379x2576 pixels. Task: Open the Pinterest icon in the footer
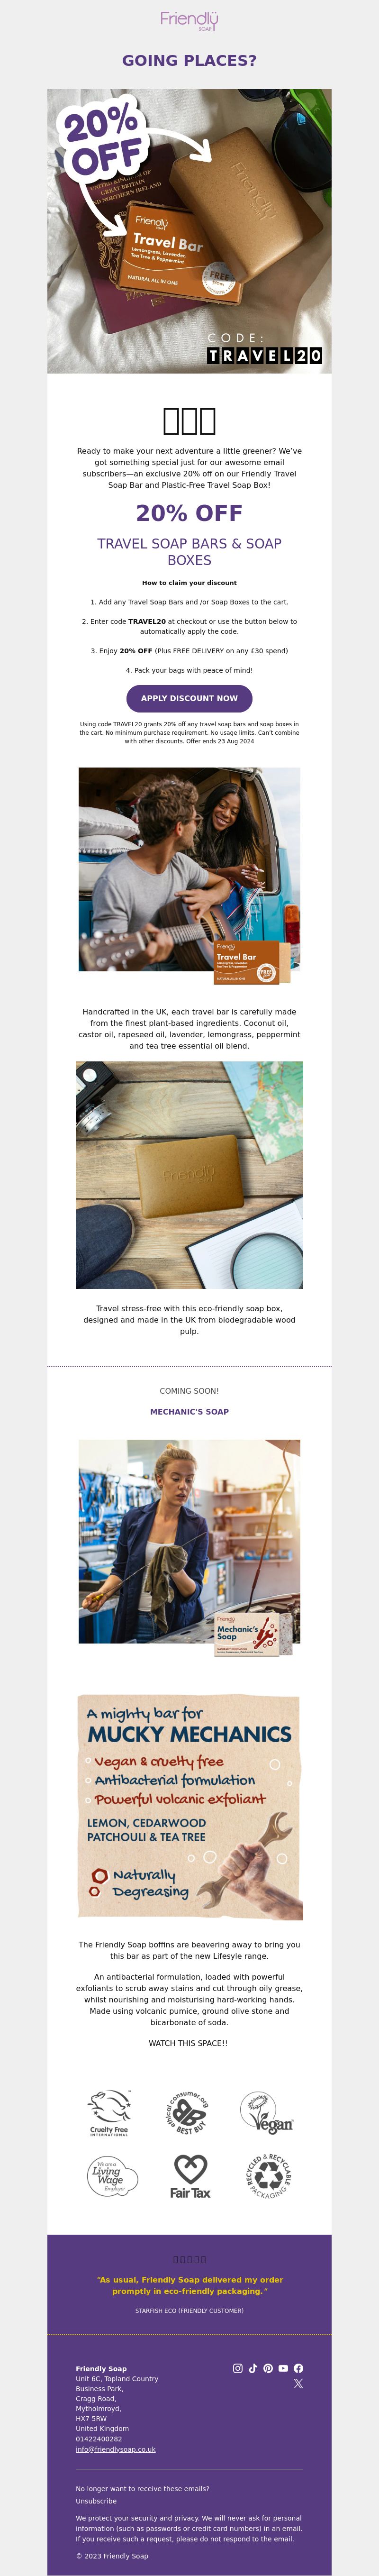(268, 2368)
